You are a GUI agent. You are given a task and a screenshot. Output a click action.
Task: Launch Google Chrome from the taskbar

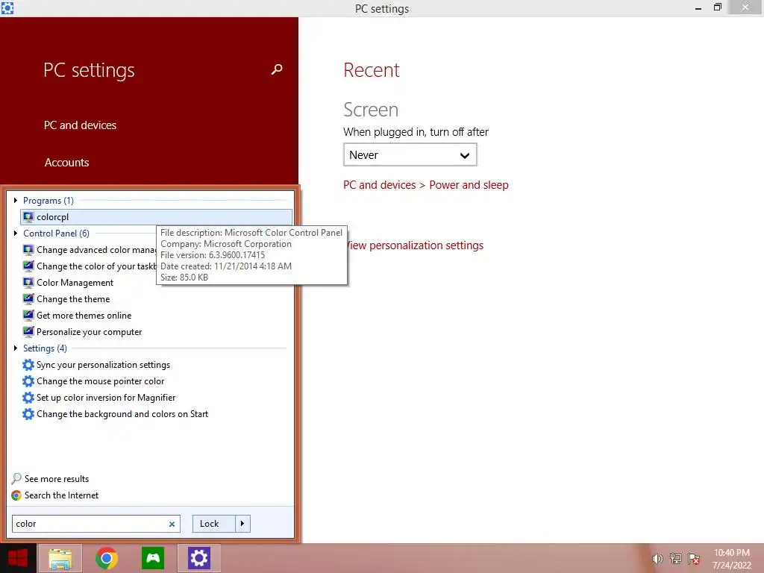pyautogui.click(x=107, y=558)
